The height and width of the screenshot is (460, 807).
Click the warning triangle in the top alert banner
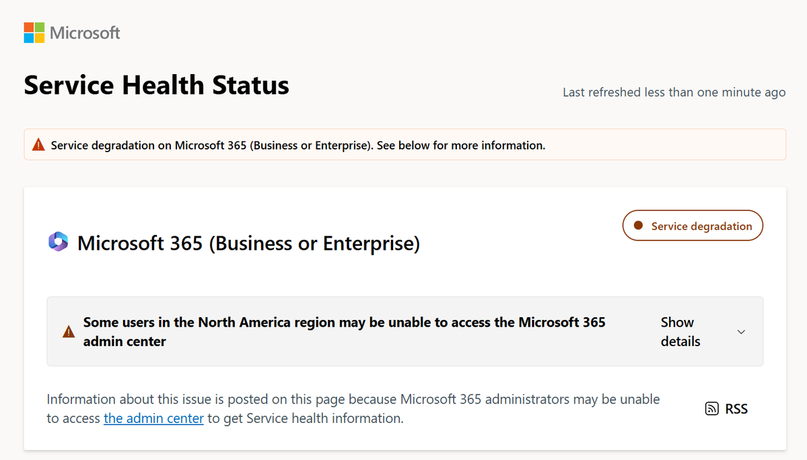(38, 144)
